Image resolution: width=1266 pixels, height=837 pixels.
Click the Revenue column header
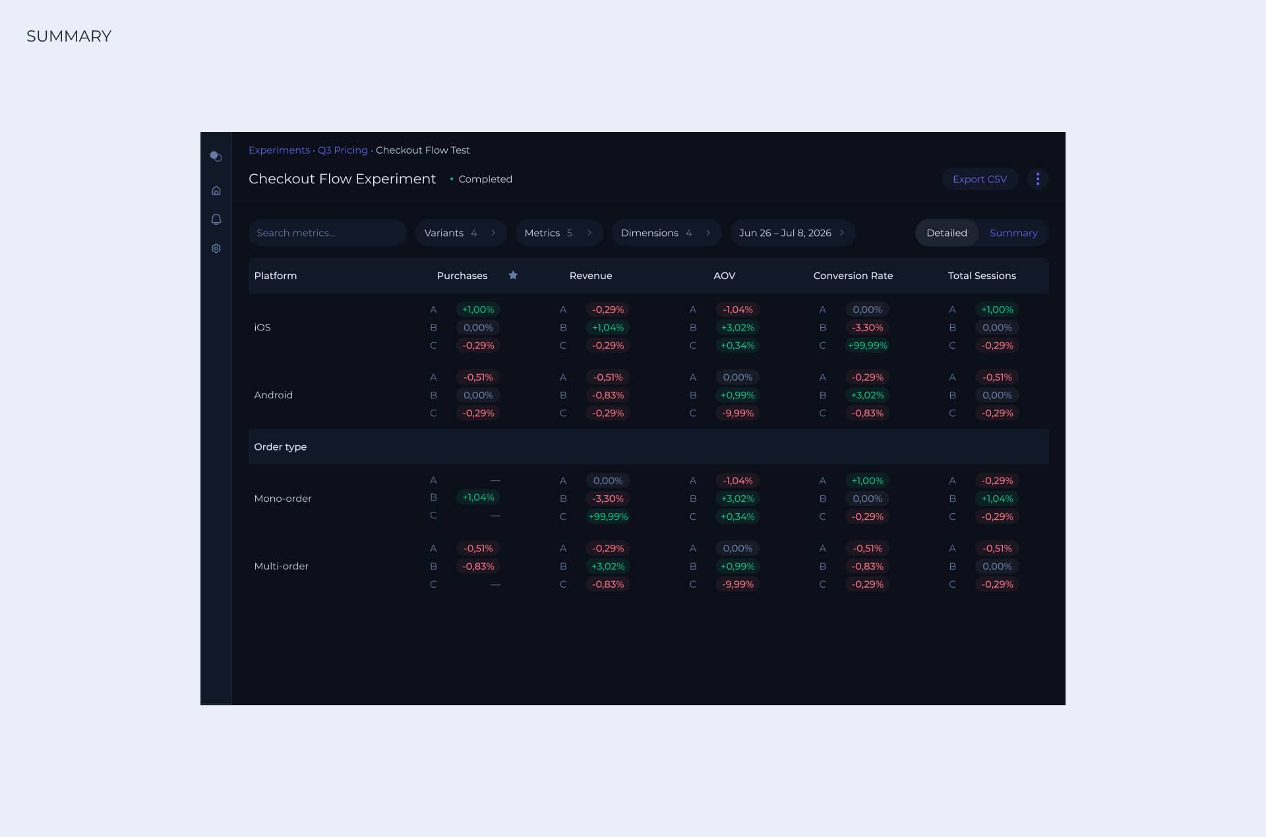(590, 276)
